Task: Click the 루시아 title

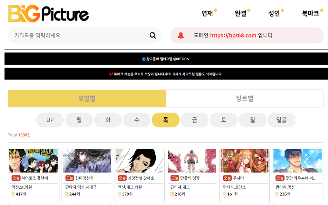Action: [x=239, y=178]
